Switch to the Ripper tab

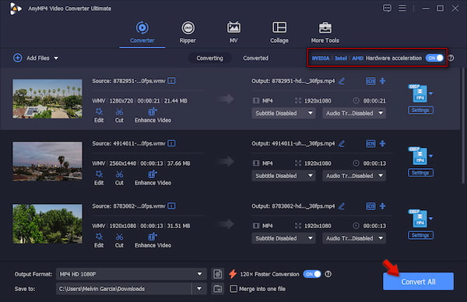pyautogui.click(x=188, y=33)
